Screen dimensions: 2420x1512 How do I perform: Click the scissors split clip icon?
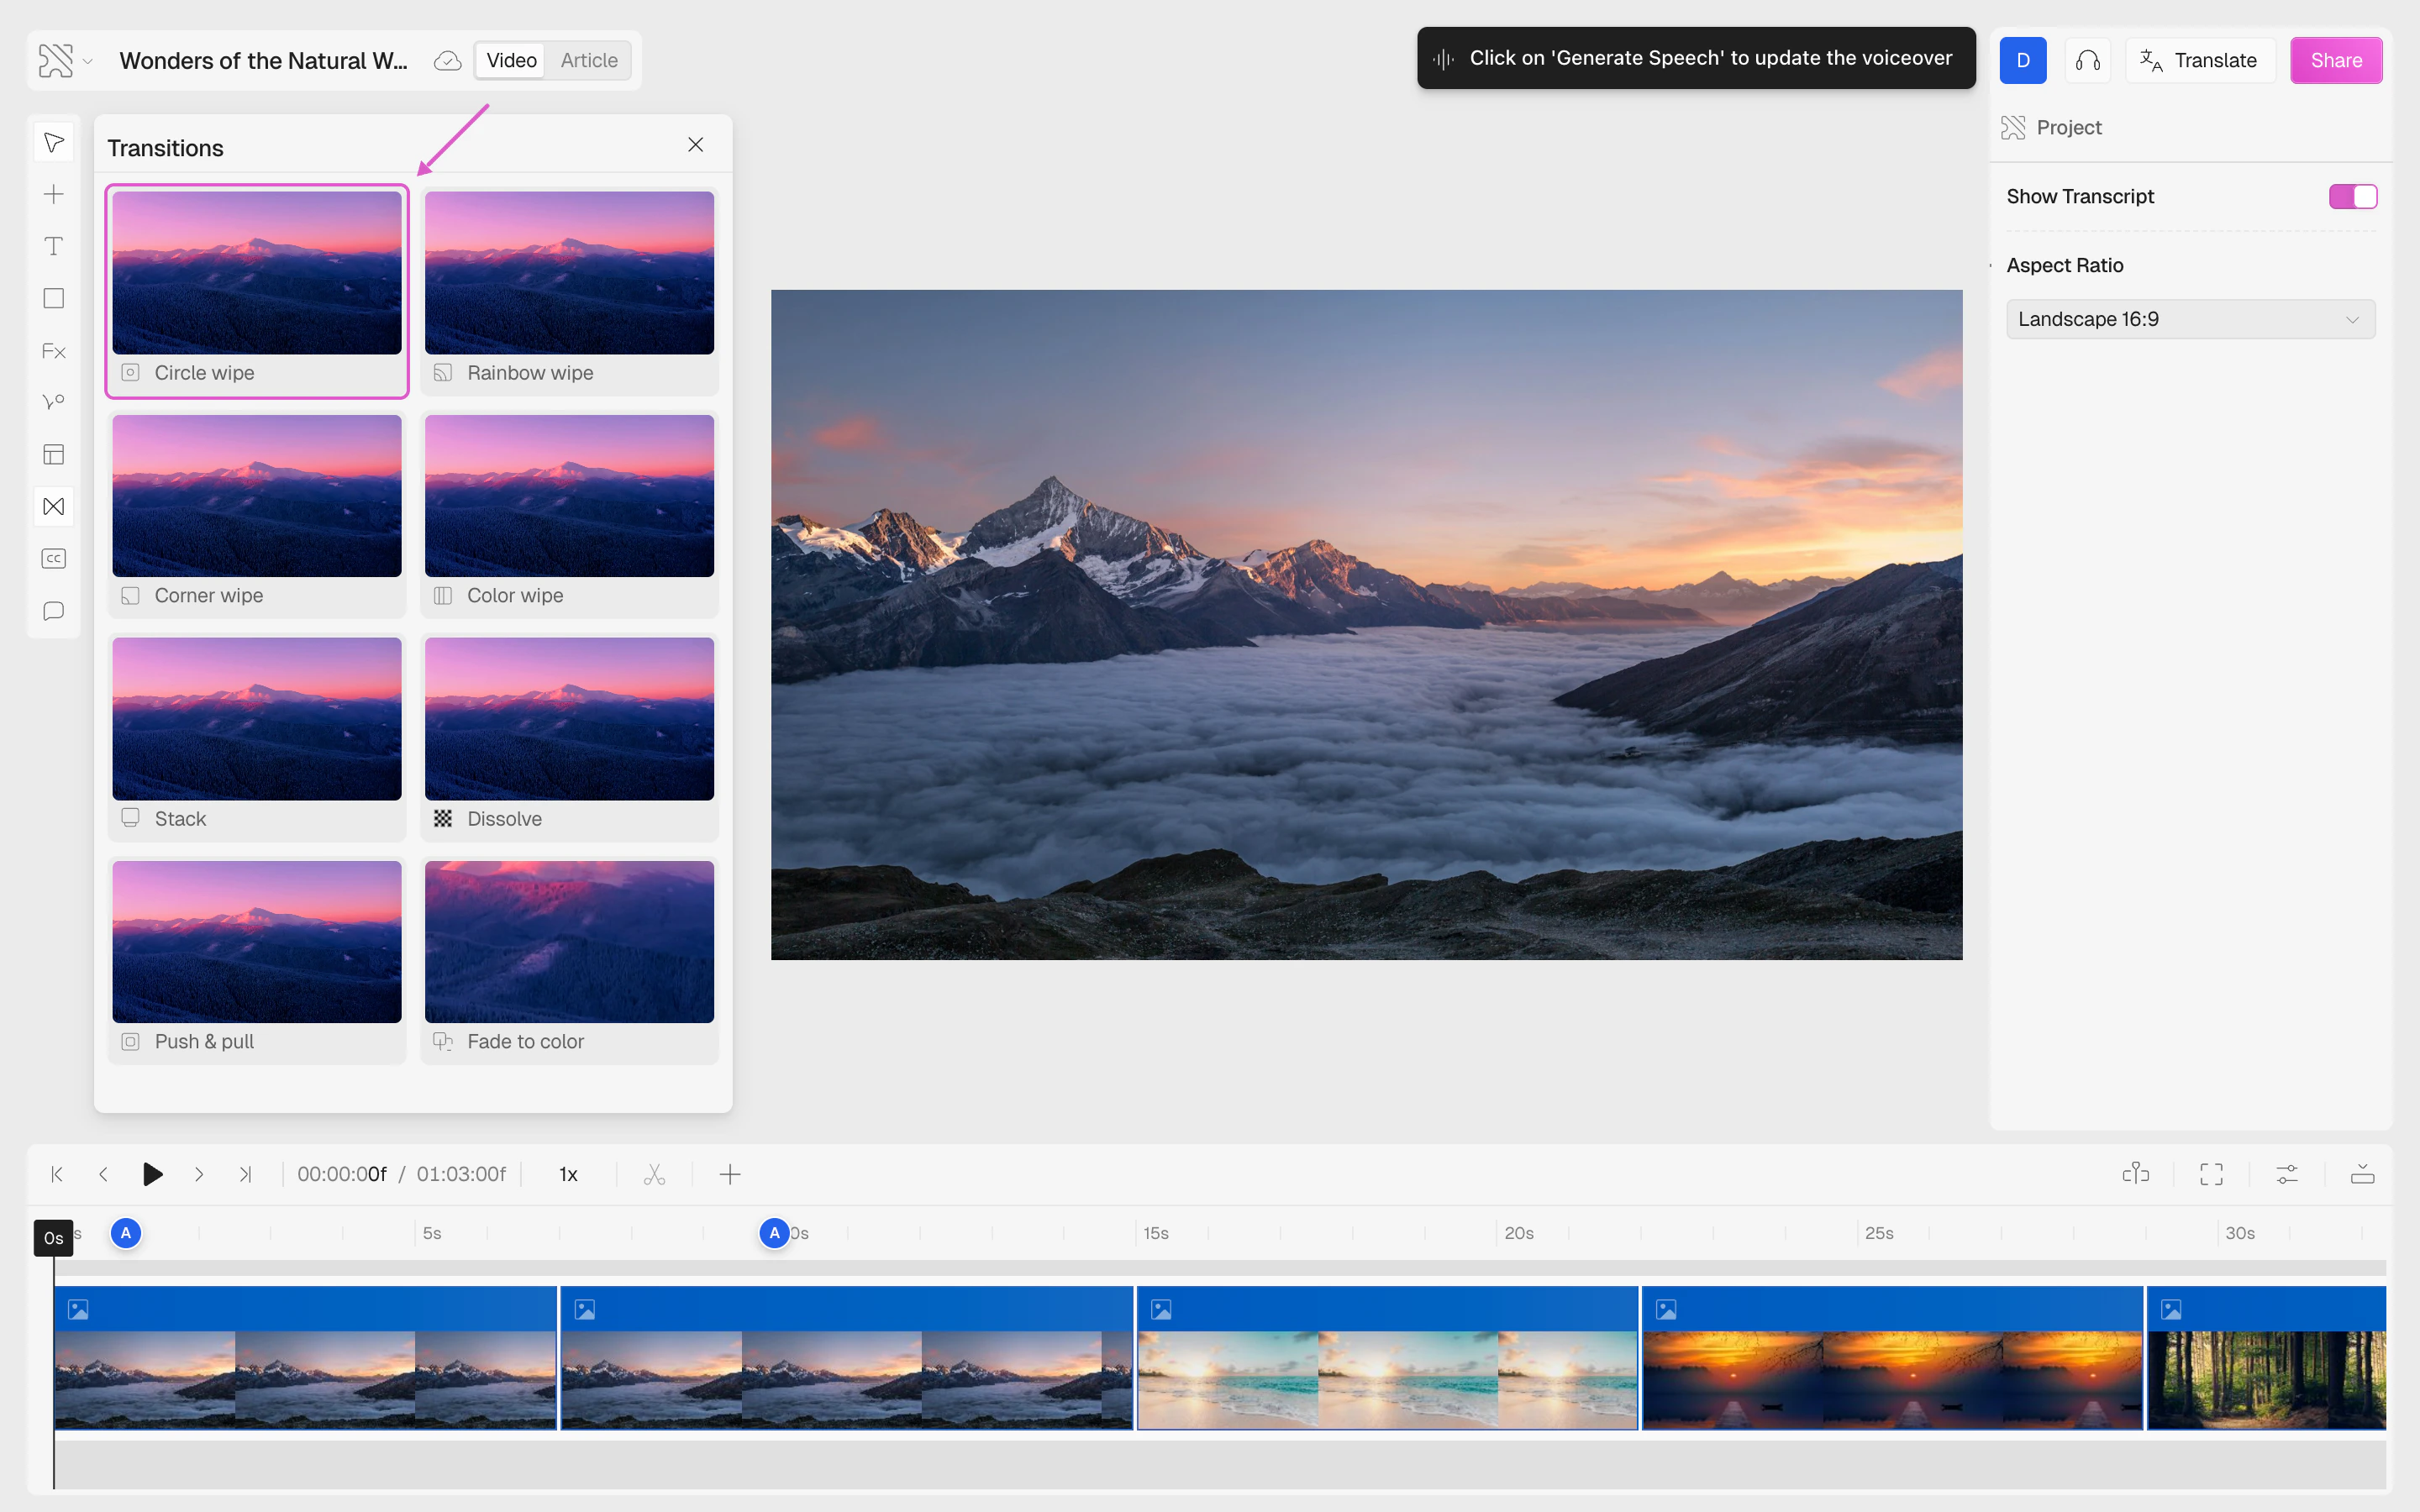coord(654,1174)
